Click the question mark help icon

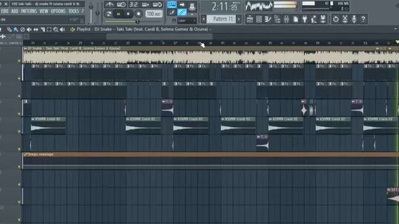363,19
